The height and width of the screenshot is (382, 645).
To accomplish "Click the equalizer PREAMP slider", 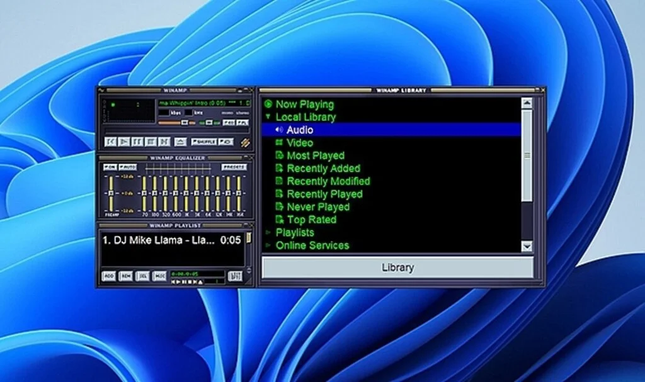I will pyautogui.click(x=111, y=193).
